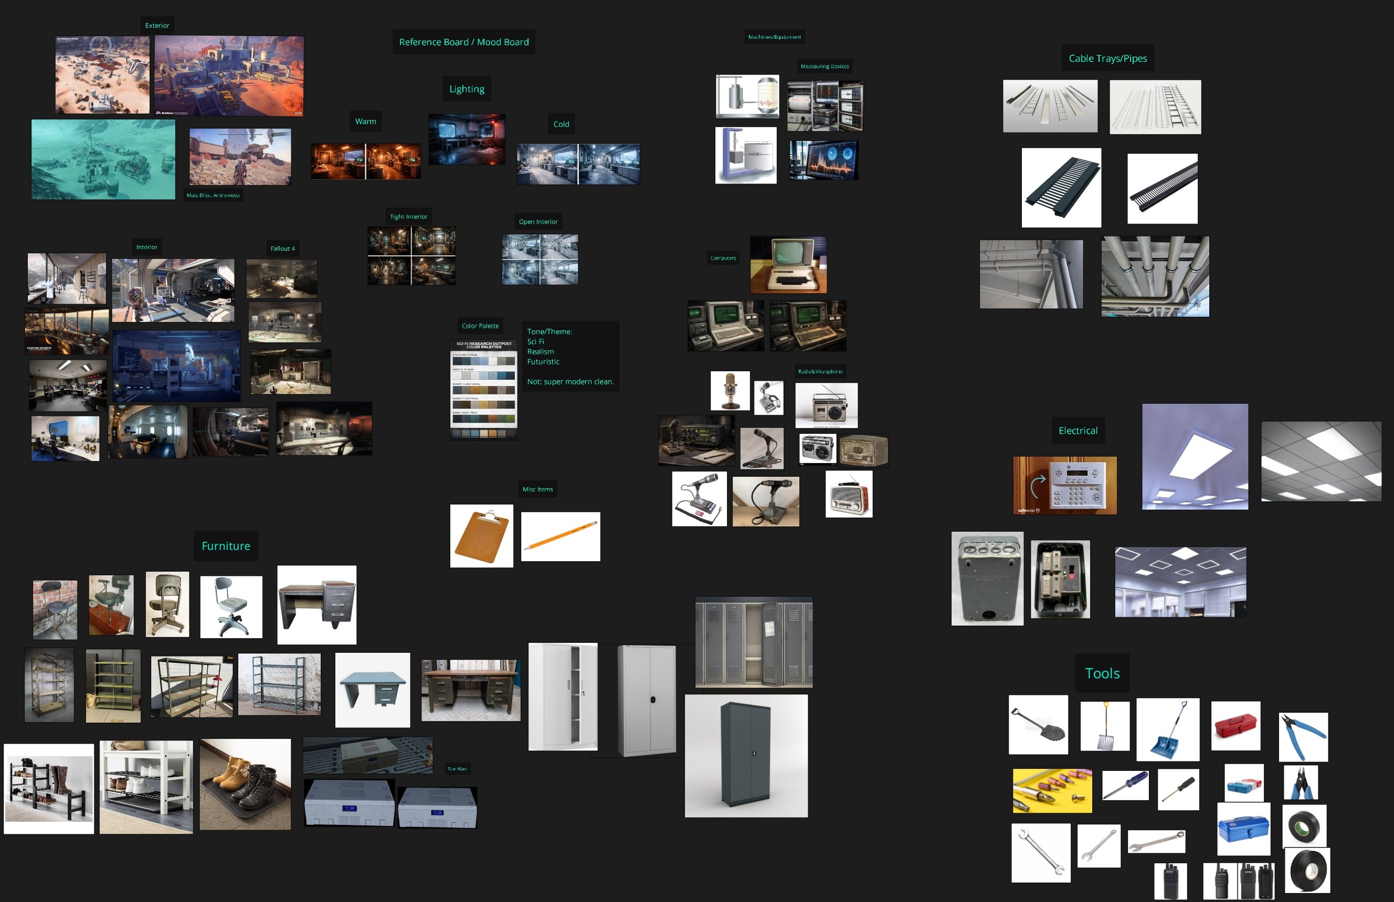Select the Tone/Theme text note
Screen dimensions: 1394x902
tap(570, 356)
